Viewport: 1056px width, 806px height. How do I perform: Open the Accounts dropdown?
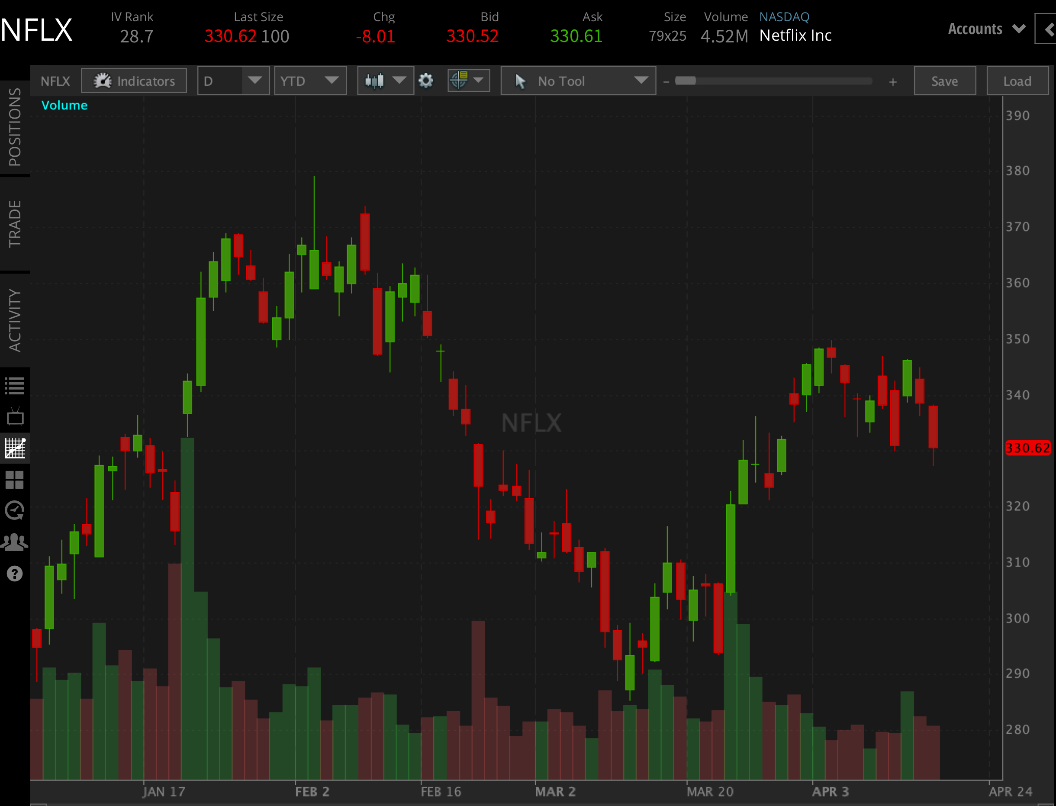[986, 29]
